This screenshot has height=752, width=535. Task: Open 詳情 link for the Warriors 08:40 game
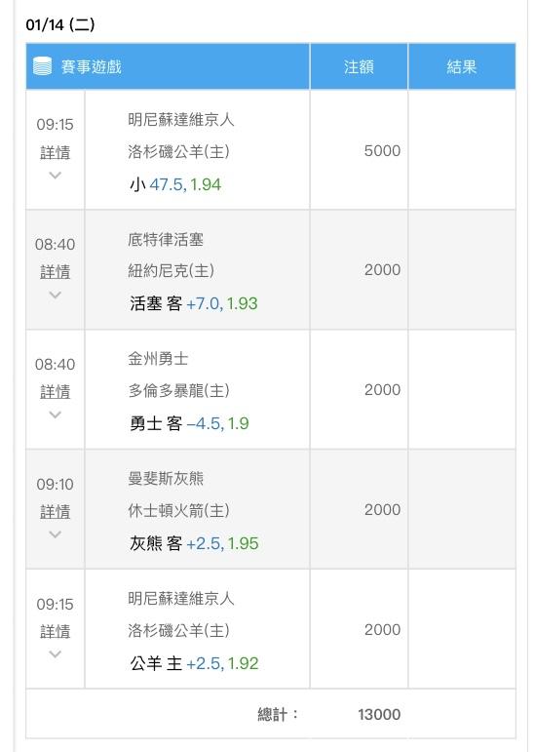(56, 392)
